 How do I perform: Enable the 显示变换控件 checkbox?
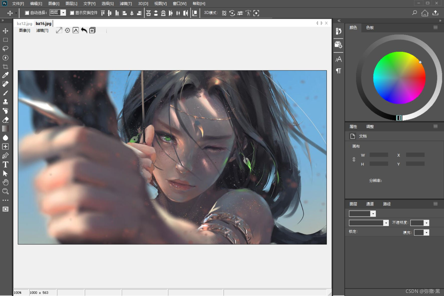(x=72, y=13)
